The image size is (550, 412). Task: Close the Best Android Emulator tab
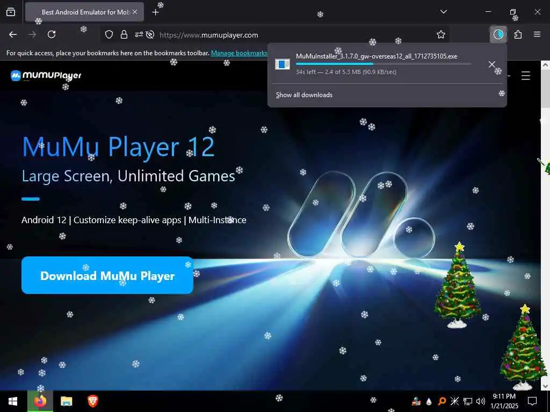click(135, 12)
